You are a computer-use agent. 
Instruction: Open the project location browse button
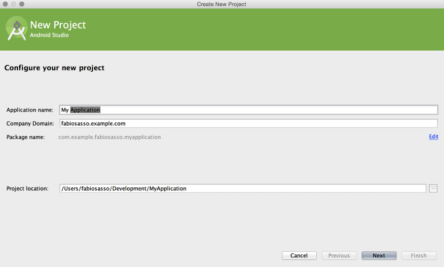click(433, 188)
